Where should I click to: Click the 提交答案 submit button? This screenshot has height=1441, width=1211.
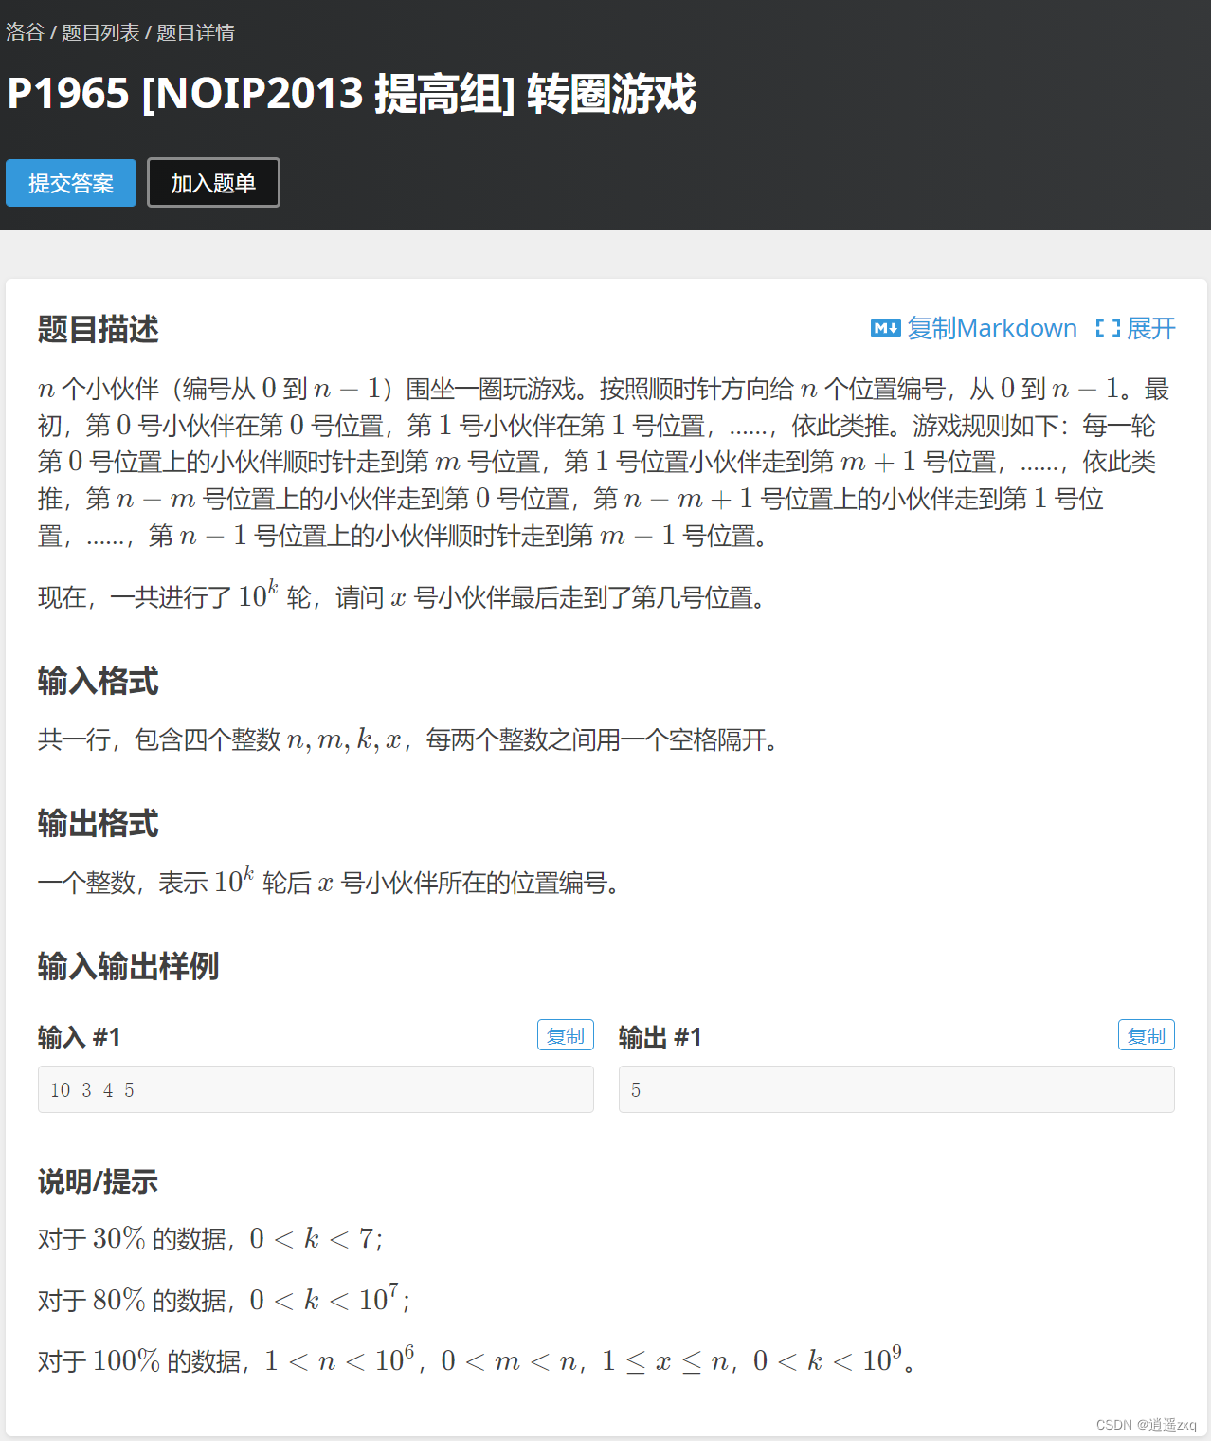coord(70,183)
